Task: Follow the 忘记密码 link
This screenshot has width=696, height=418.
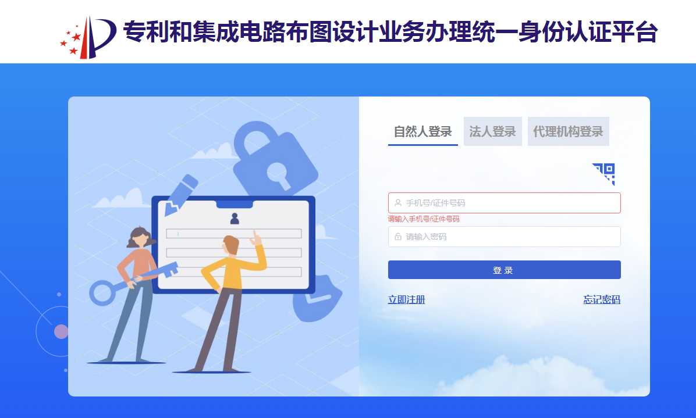Action: [x=602, y=300]
